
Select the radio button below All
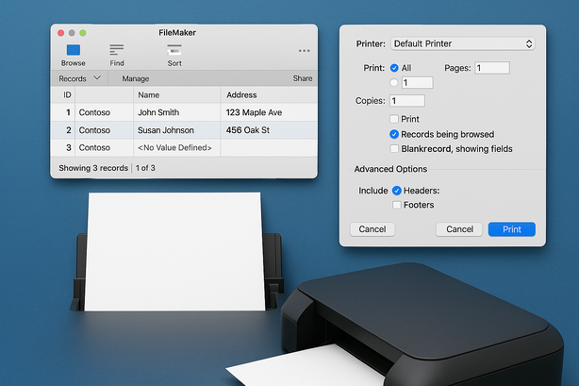[394, 82]
